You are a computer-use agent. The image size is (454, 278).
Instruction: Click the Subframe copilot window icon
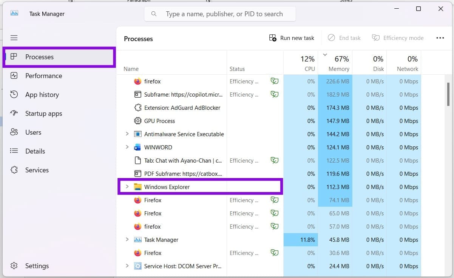point(137,94)
